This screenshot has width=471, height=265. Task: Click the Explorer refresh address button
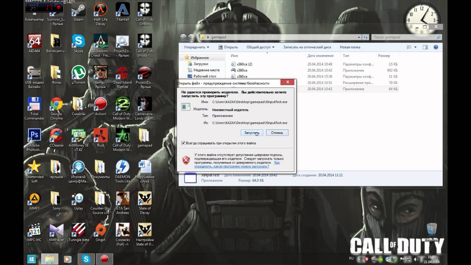(x=365, y=37)
